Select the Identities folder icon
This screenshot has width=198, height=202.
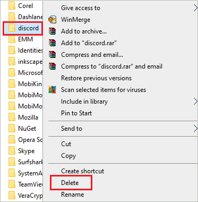pos(12,50)
